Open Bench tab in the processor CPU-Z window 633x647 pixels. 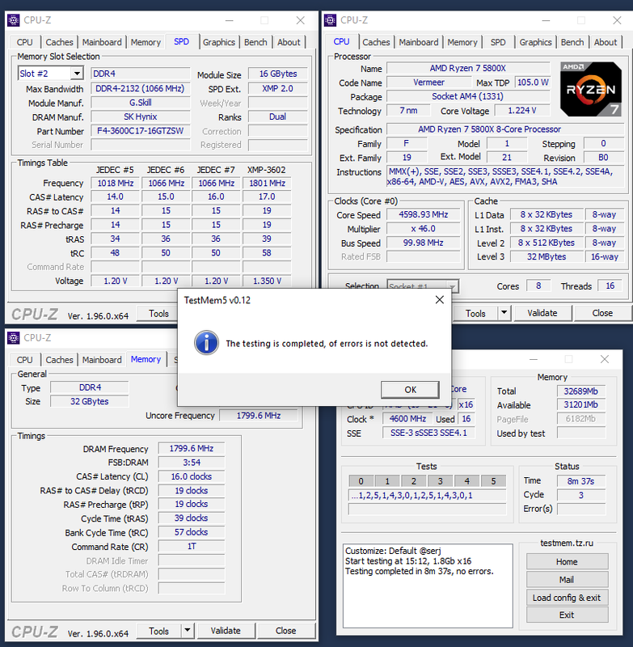pos(572,42)
